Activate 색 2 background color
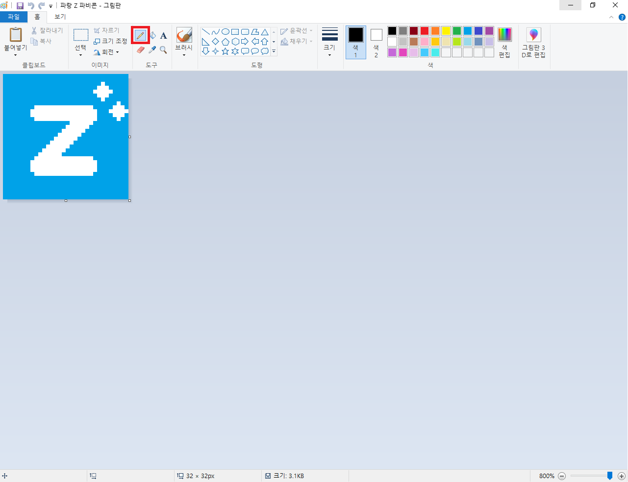Image resolution: width=628 pixels, height=482 pixels. click(377, 43)
